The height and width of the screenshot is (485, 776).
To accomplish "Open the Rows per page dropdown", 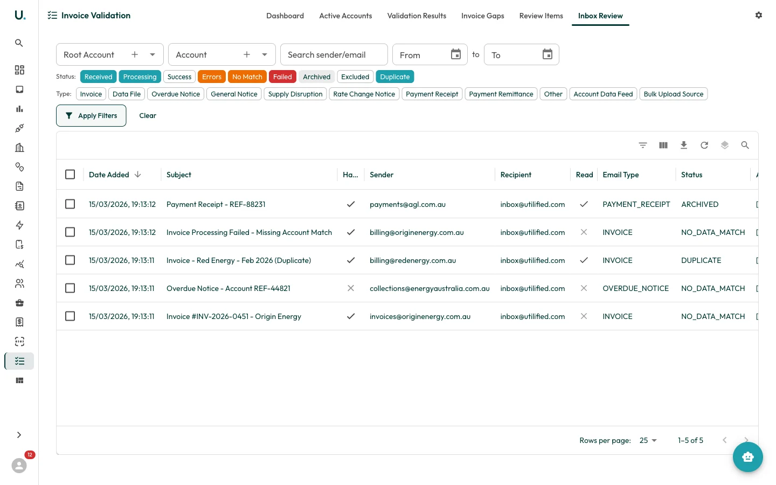I will [x=648, y=440].
